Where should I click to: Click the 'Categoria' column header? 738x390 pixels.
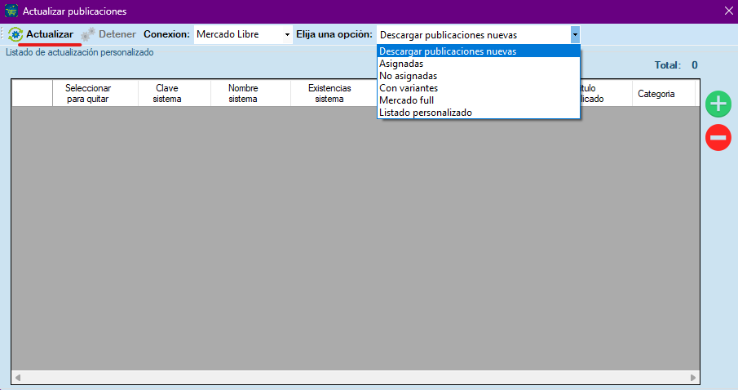pos(656,94)
